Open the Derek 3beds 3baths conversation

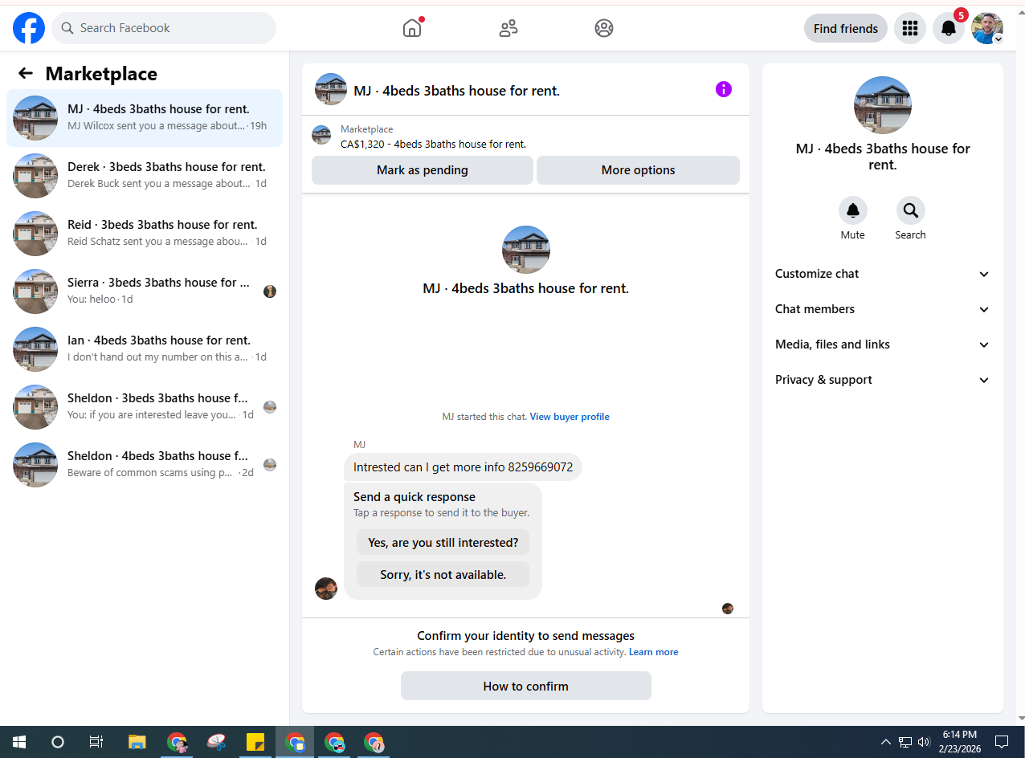[x=145, y=176]
